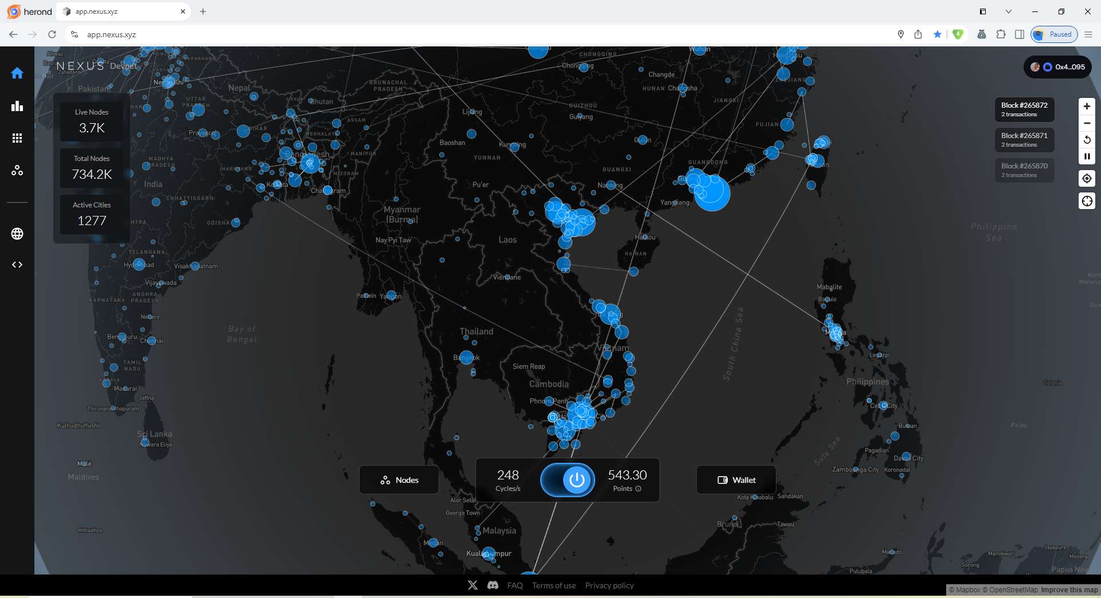The height and width of the screenshot is (598, 1101).
Task: Click the NEXUS Devnet logo
Action: [x=96, y=66]
